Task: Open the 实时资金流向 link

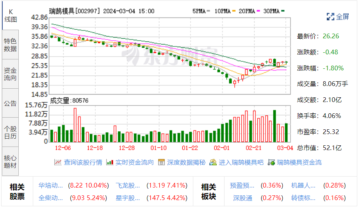Action: tap(135, 162)
